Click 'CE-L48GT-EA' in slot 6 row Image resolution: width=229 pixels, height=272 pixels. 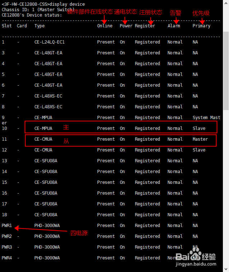[48, 85]
